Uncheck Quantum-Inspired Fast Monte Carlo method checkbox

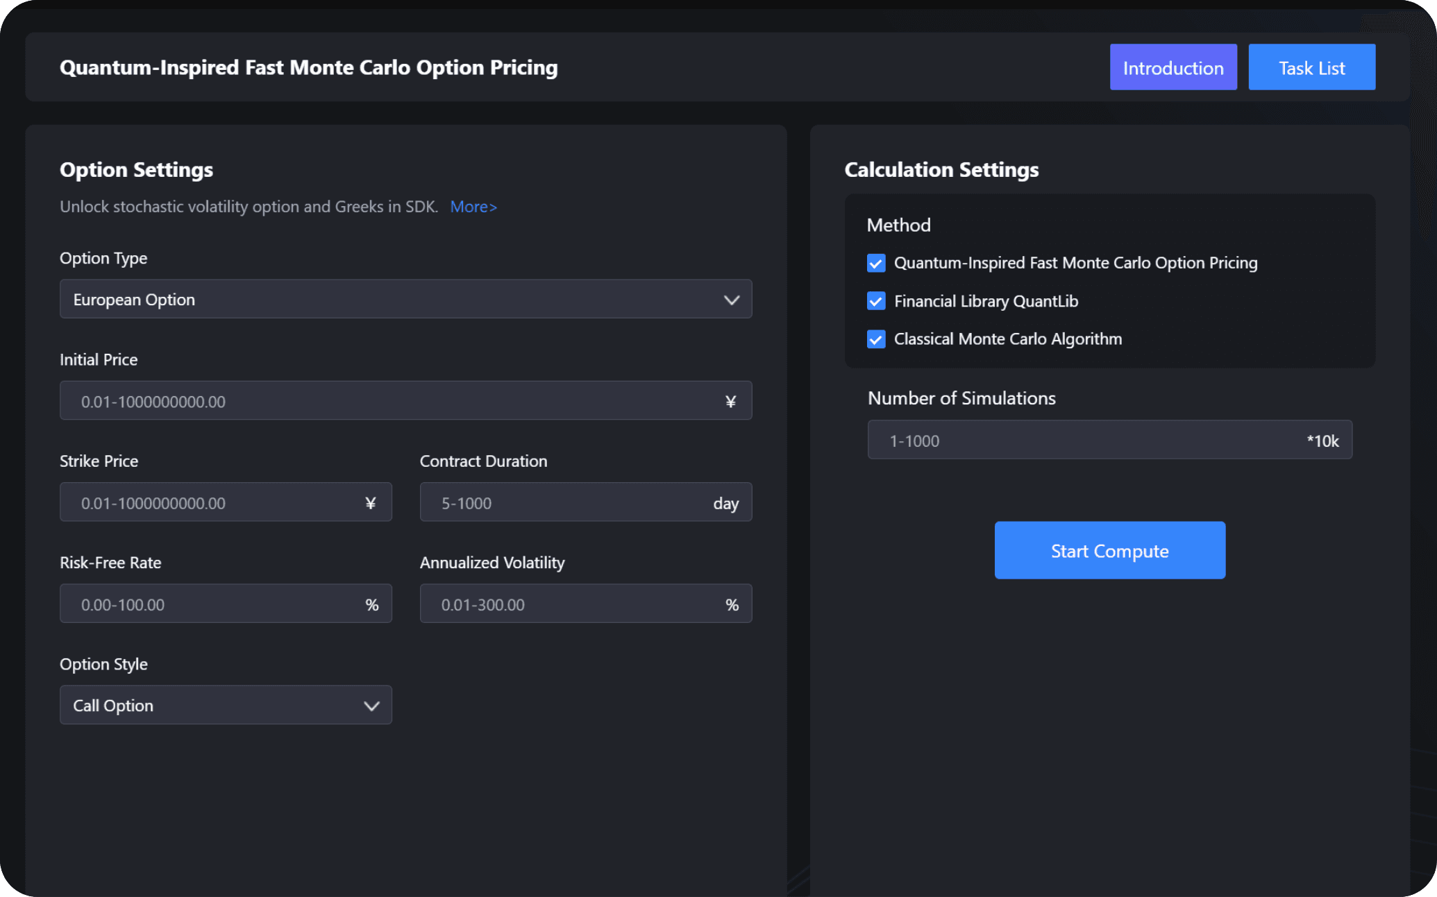click(x=876, y=263)
